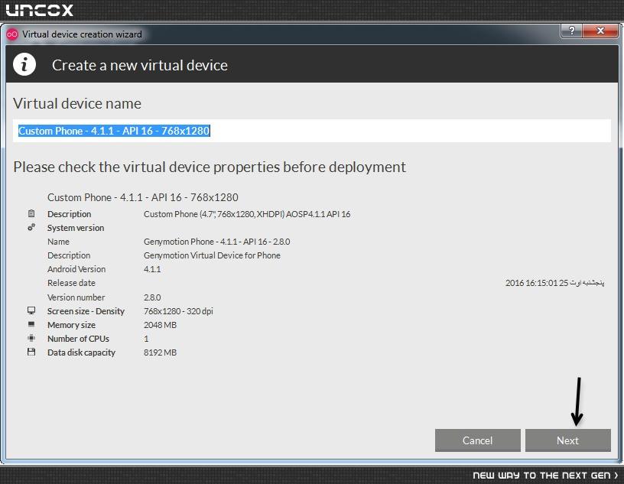Click the 'Create a new virtual device' header text
624x484 pixels.
(140, 65)
